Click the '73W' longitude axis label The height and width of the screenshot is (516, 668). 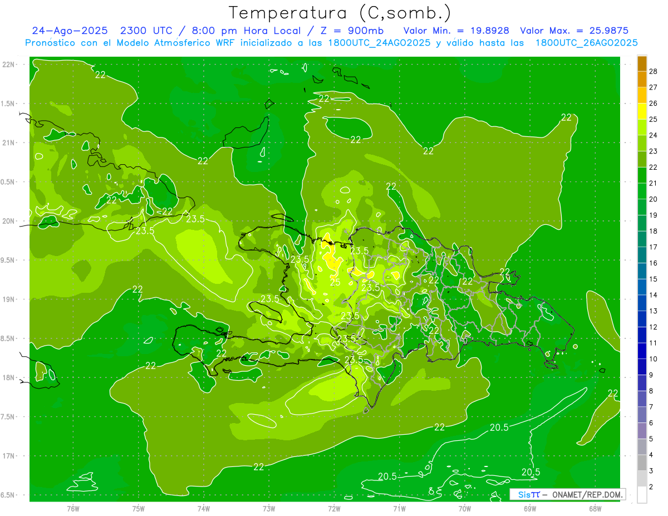click(269, 509)
